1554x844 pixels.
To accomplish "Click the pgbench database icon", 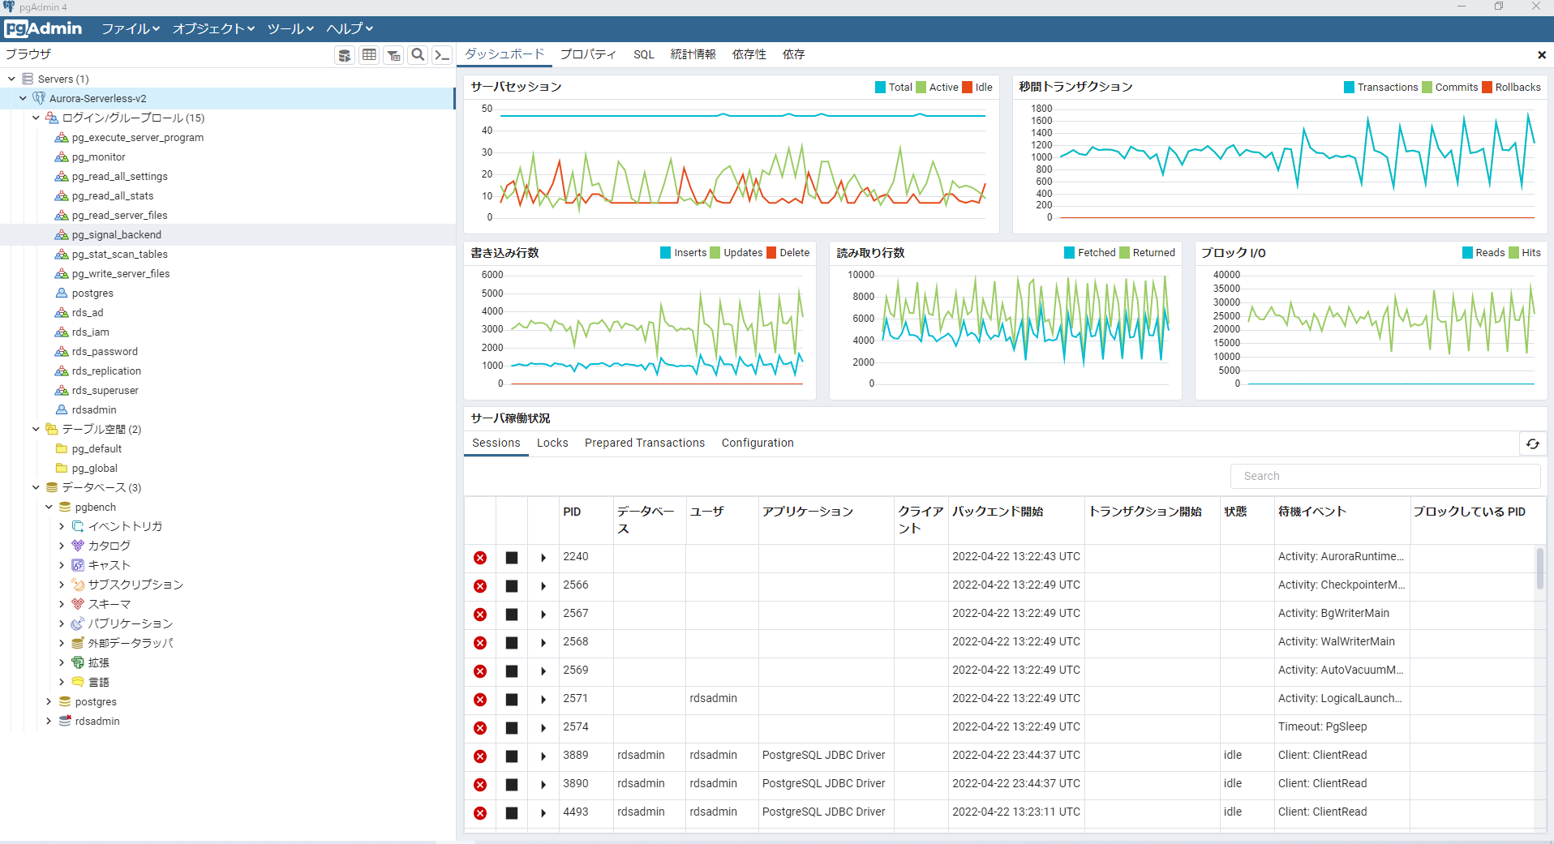I will coord(65,508).
